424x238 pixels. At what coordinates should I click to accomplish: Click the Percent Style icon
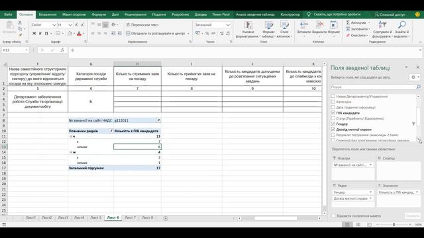[x=207, y=34]
